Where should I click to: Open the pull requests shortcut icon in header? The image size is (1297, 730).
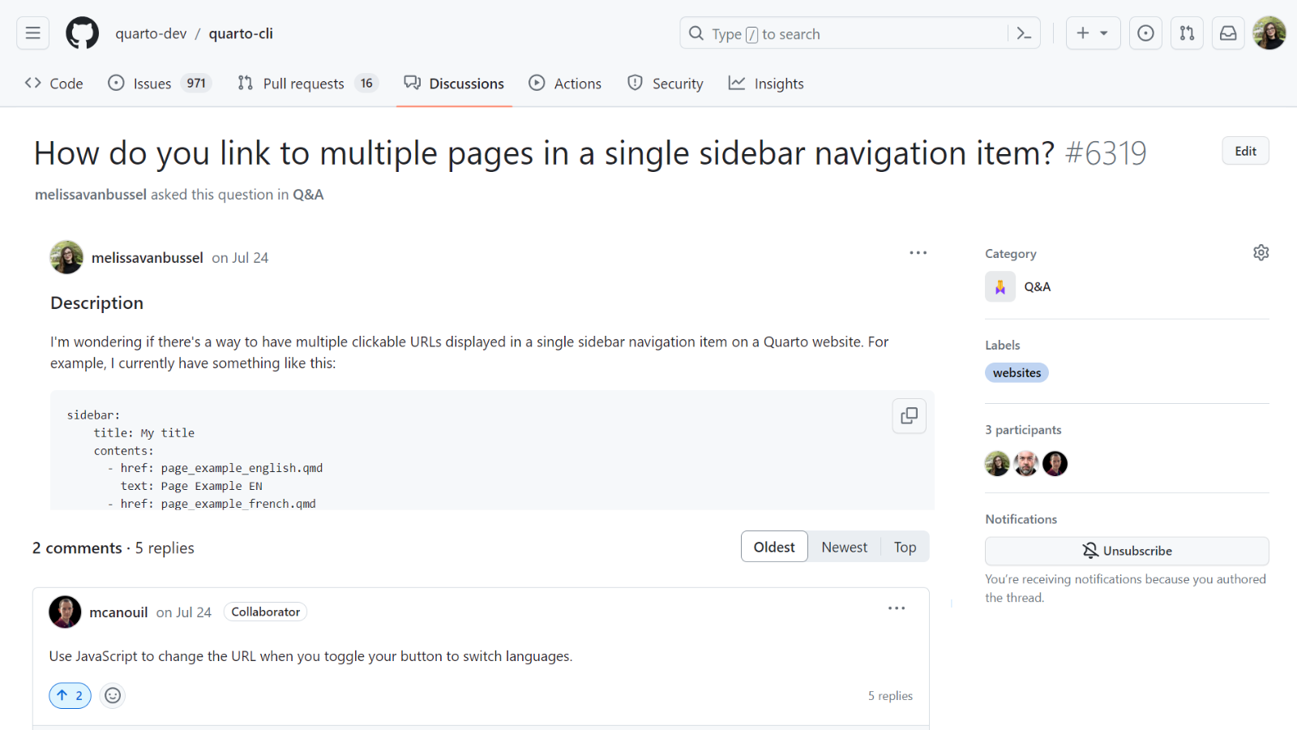click(1187, 33)
